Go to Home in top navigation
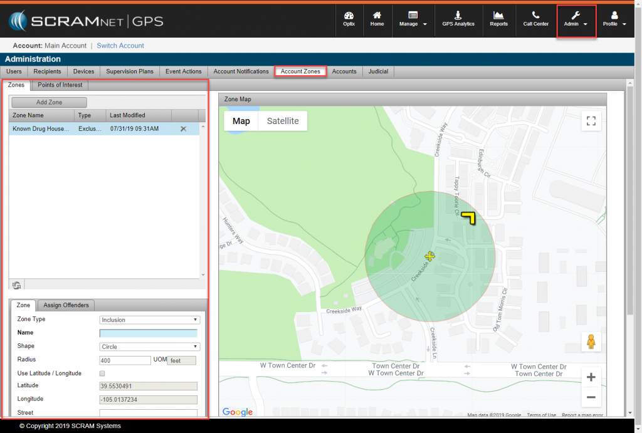This screenshot has width=642, height=433. click(377, 19)
